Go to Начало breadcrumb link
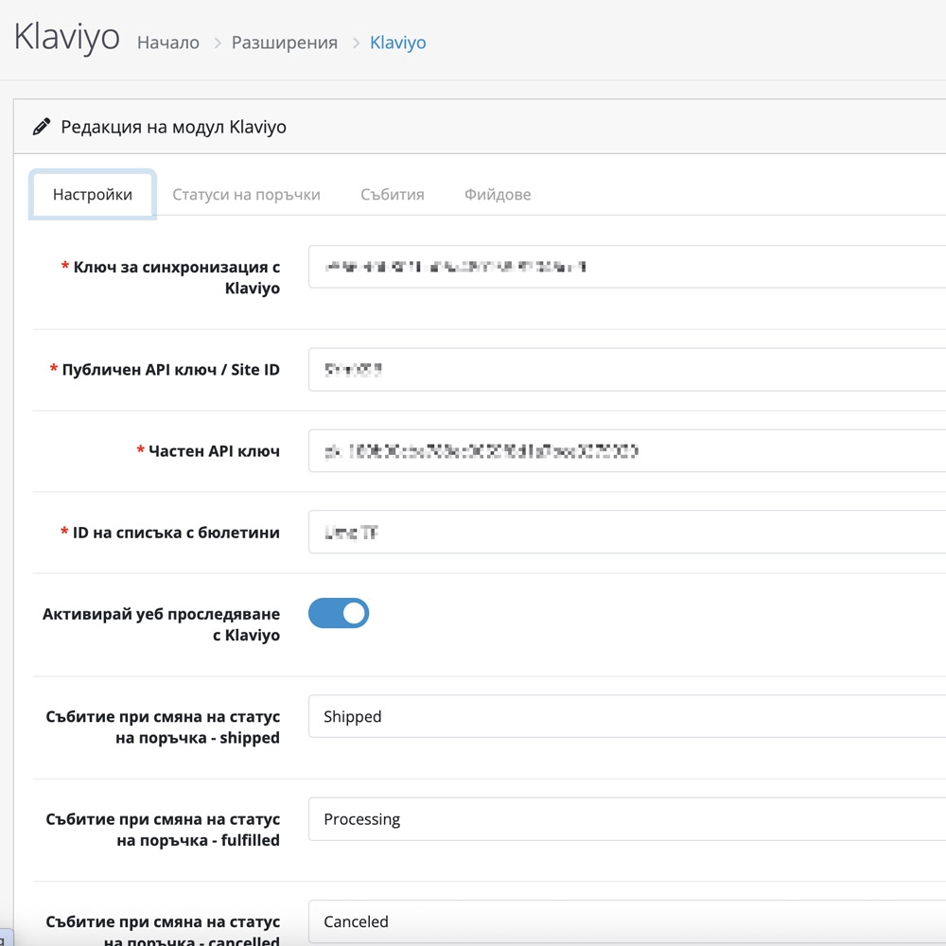Screen dimensions: 946x946 pos(168,43)
